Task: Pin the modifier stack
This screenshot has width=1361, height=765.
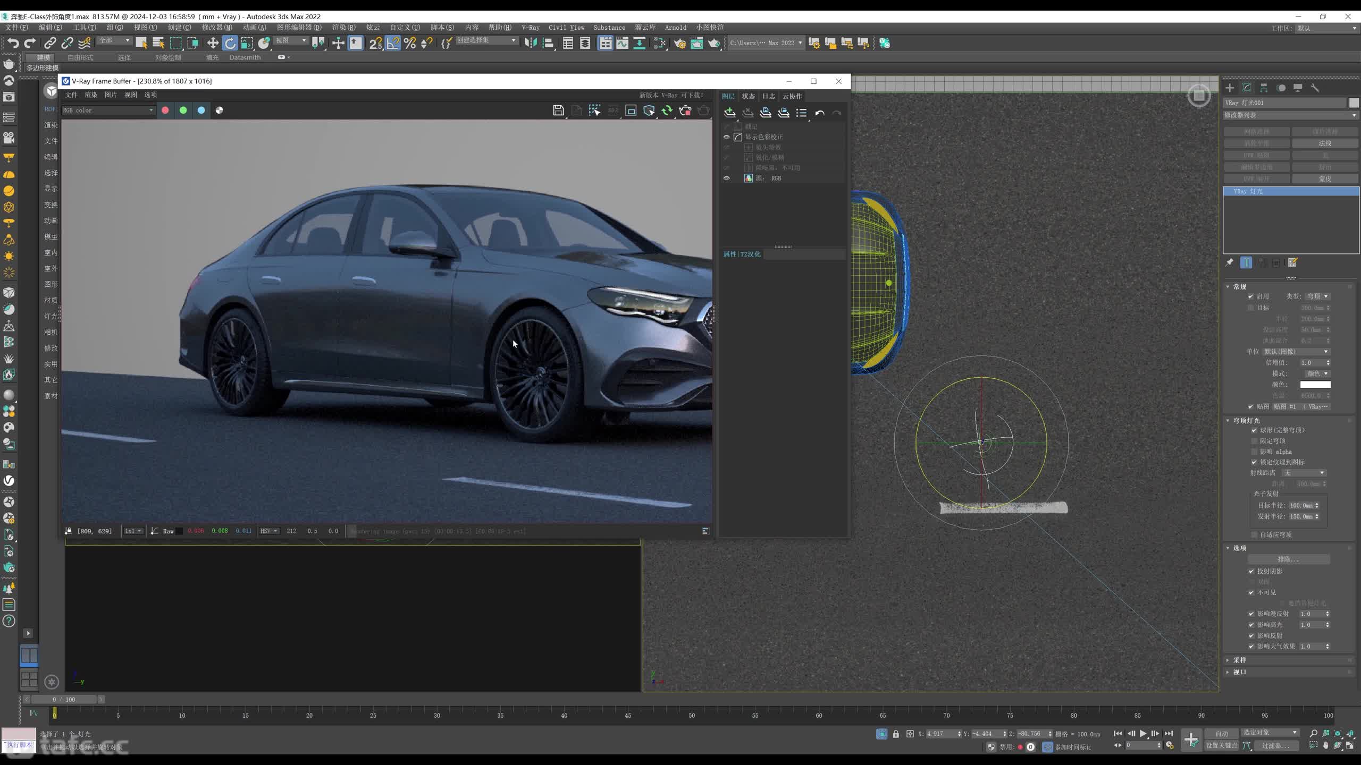Action: [1229, 262]
